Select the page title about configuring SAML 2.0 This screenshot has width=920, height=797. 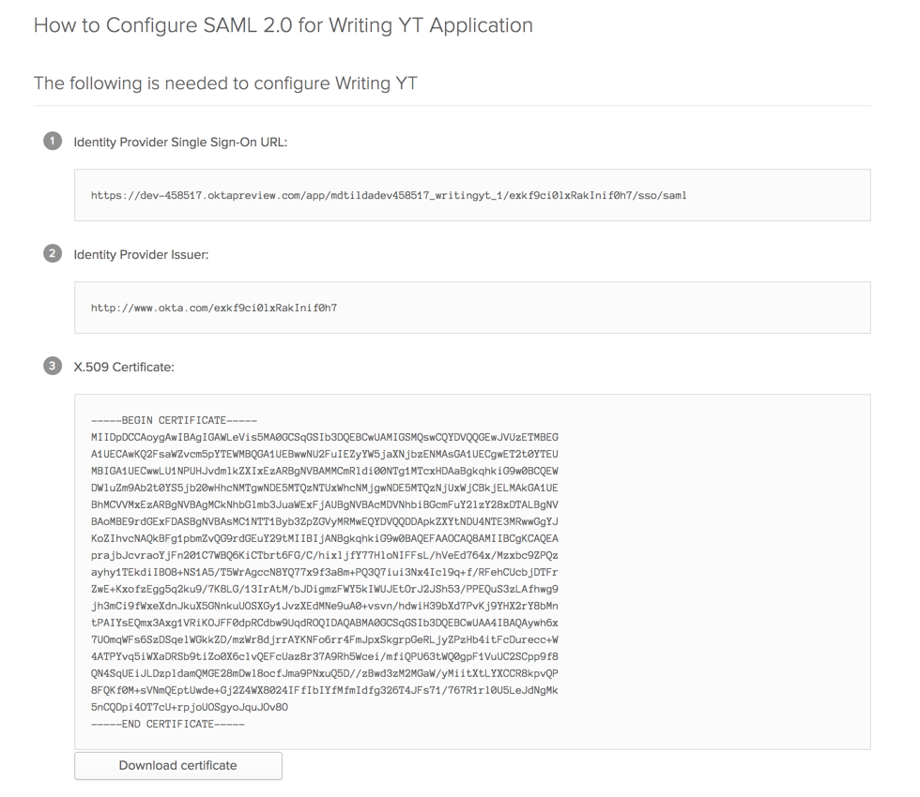click(282, 25)
